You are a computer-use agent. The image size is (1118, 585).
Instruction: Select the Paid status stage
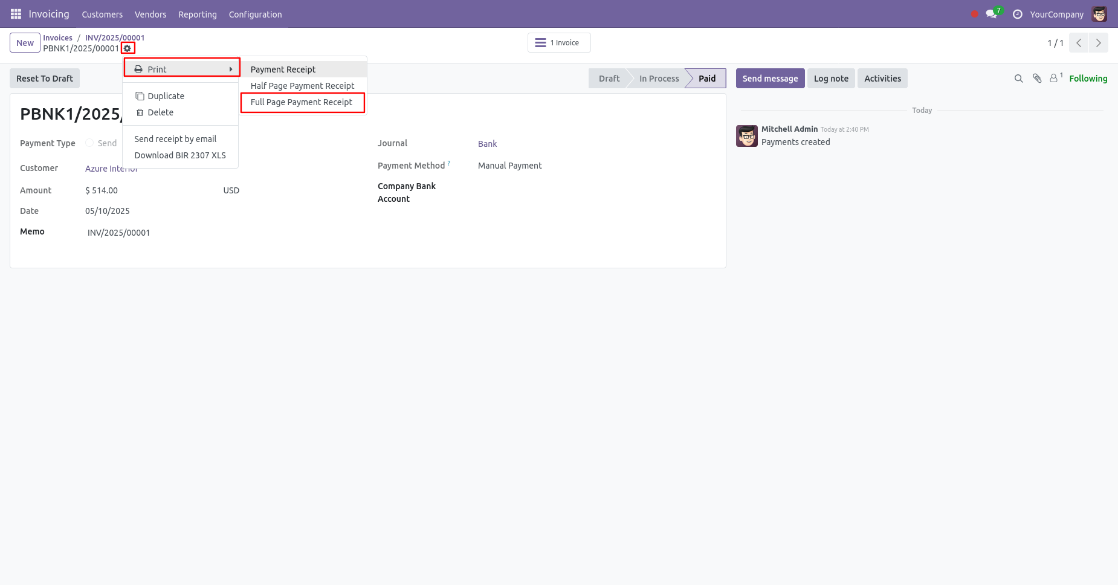coord(707,79)
